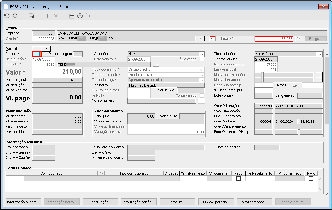332x210 pixels.
Task: Click the Portador lookup button
Action: click(x=155, y=64)
